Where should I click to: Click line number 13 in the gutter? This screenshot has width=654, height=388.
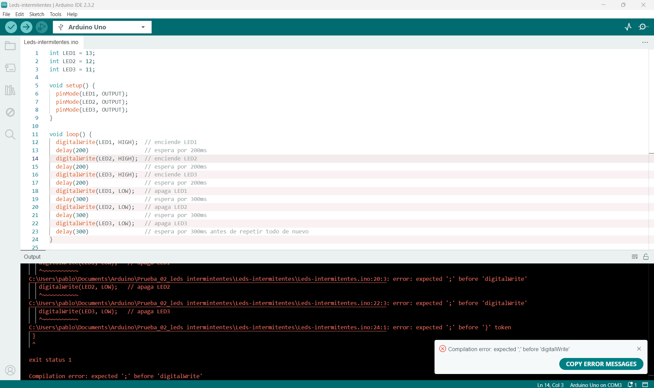coord(35,150)
